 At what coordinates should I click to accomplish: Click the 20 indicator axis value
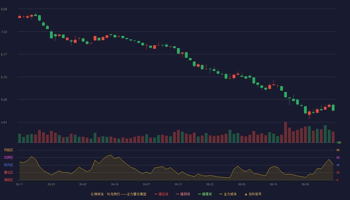click(x=338, y=172)
